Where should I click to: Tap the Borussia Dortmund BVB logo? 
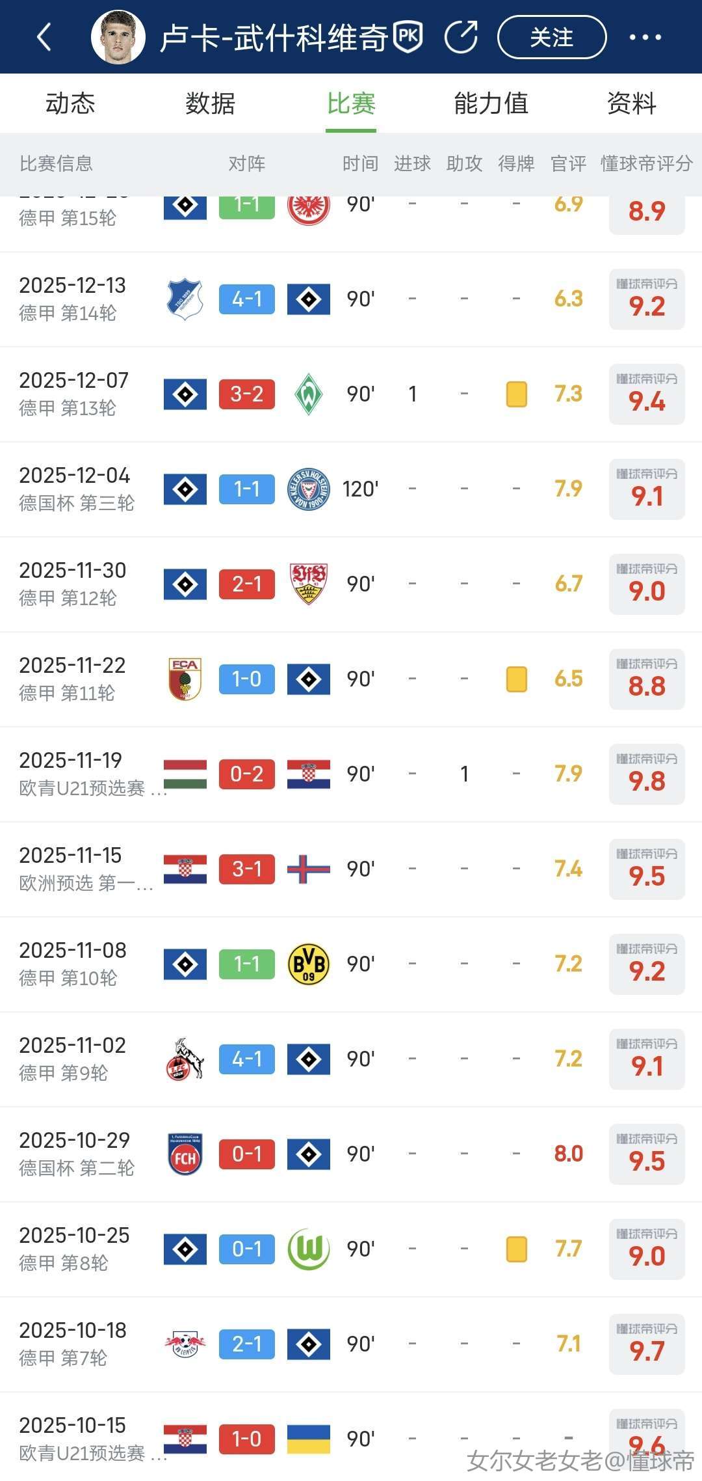click(x=309, y=964)
